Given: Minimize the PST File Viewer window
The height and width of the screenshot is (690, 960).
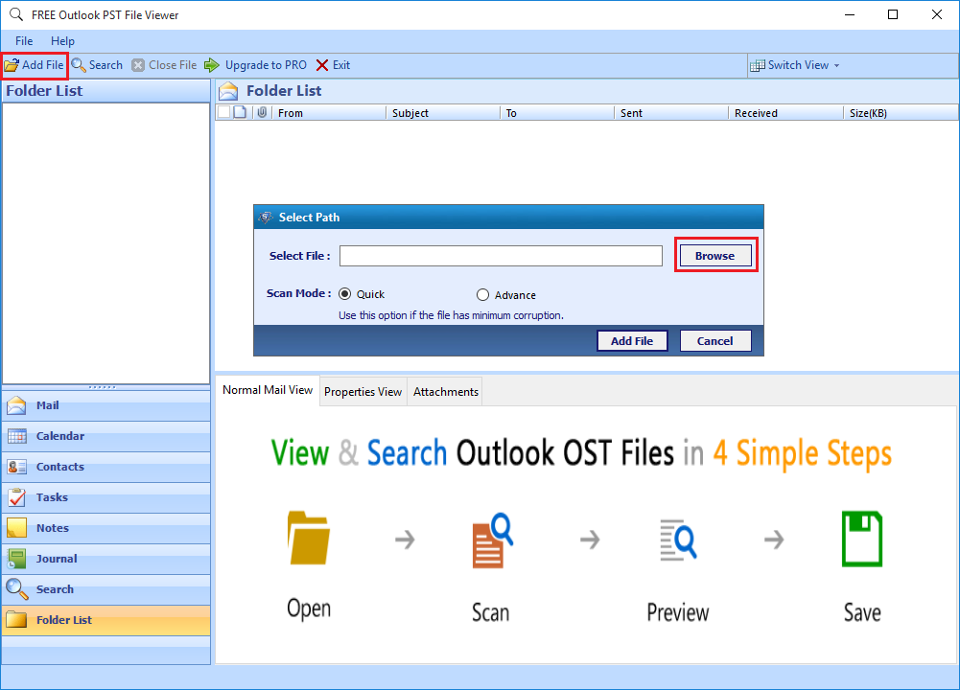Looking at the screenshot, I should [849, 14].
